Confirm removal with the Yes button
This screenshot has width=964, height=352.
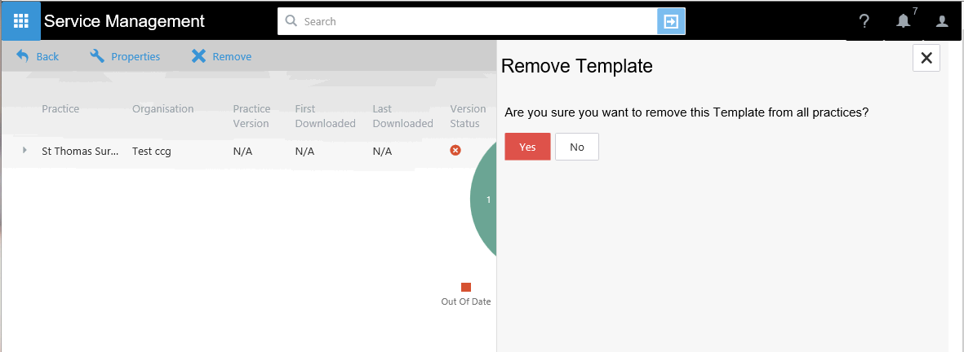coord(527,147)
